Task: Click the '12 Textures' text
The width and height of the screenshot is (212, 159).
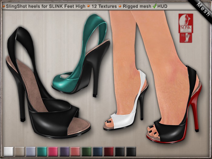Action: tap(104, 6)
